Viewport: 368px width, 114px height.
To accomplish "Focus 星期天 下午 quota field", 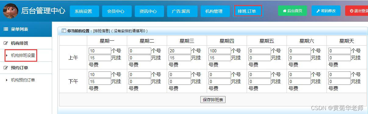I will 340,74.
